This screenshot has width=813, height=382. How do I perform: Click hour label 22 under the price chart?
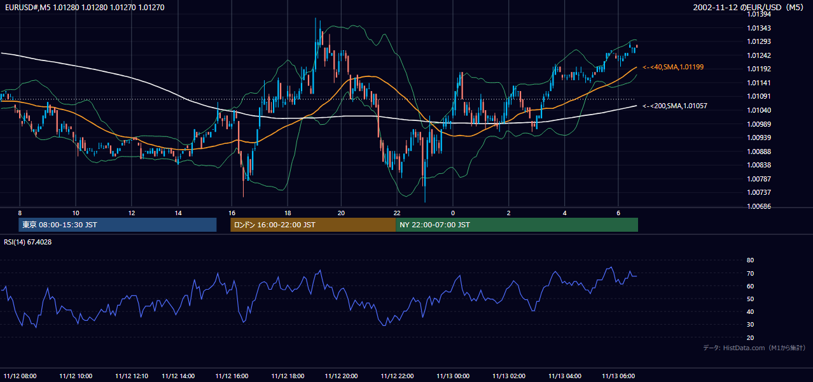tap(396, 213)
